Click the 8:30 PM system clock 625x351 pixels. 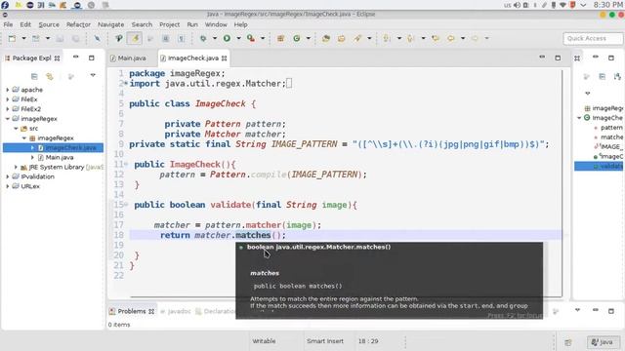[607, 5]
